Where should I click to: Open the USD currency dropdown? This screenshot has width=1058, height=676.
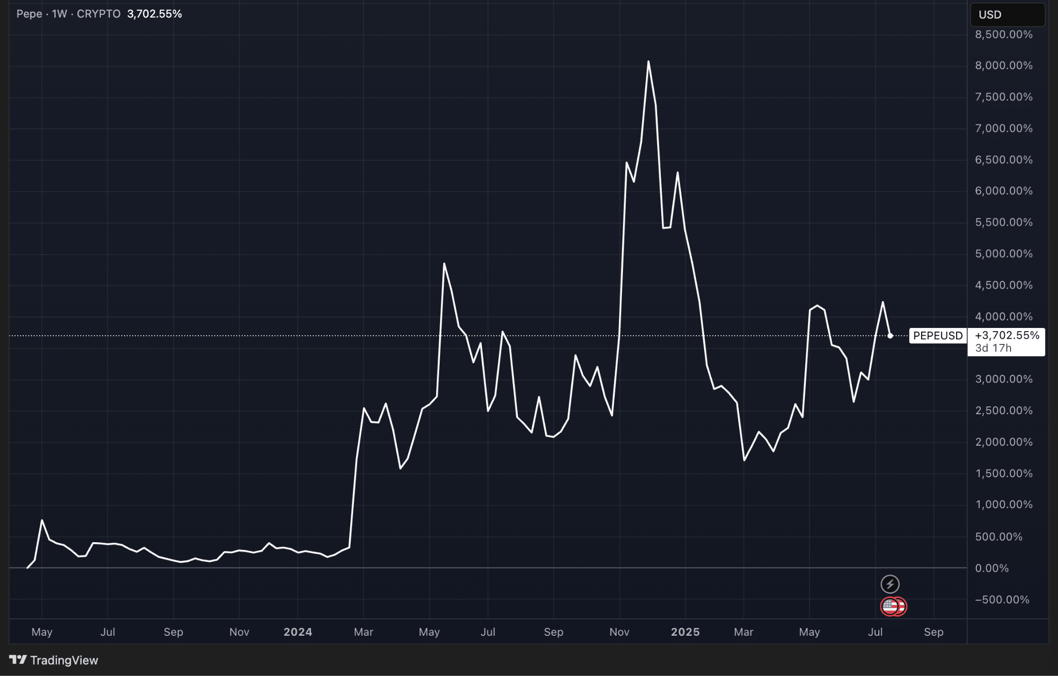[1007, 14]
